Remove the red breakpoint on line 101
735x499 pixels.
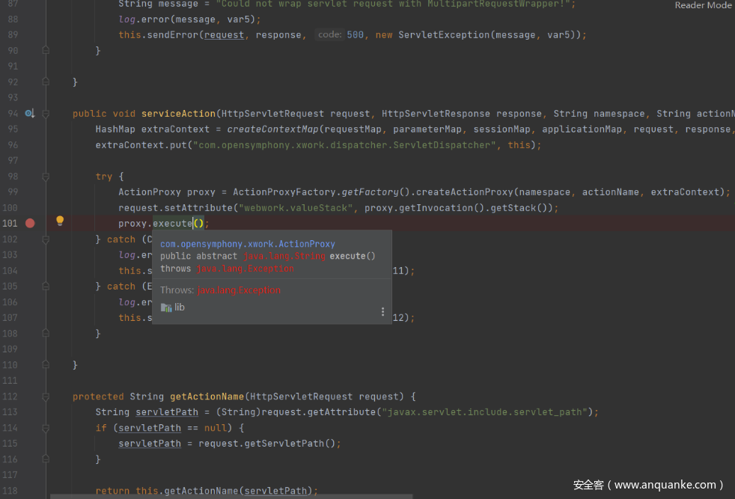point(30,223)
